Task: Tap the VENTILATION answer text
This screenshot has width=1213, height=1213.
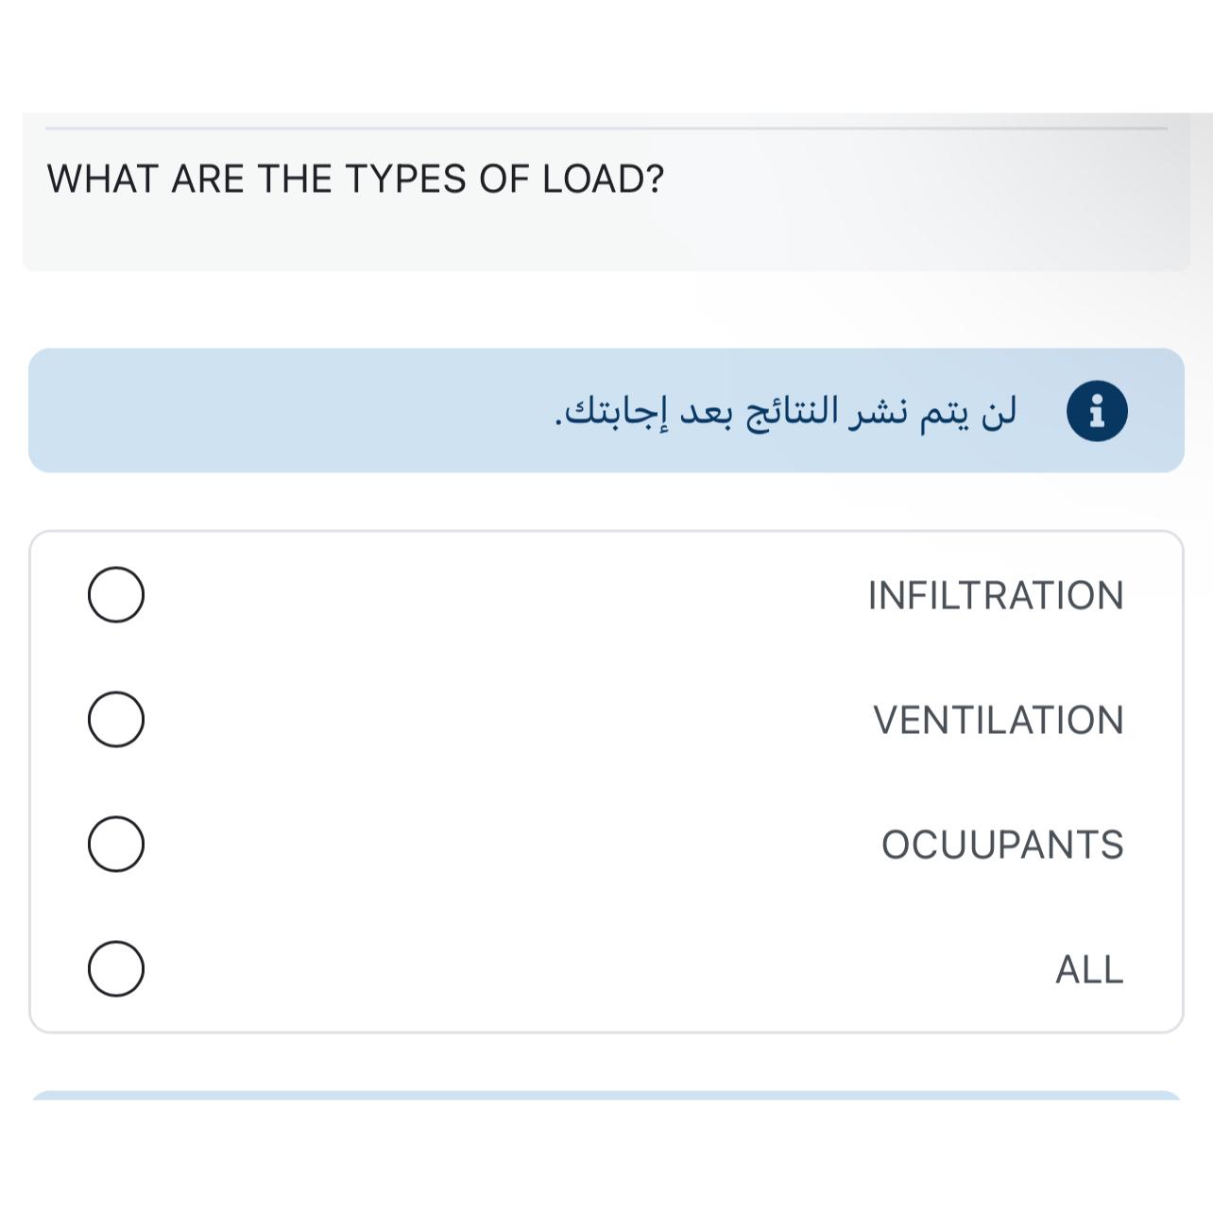Action: [x=998, y=720]
